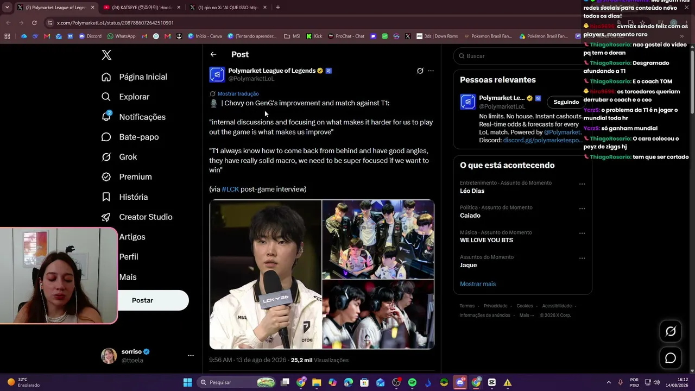Open the Kick bookmark
The image size is (695, 391).
(x=314, y=36)
